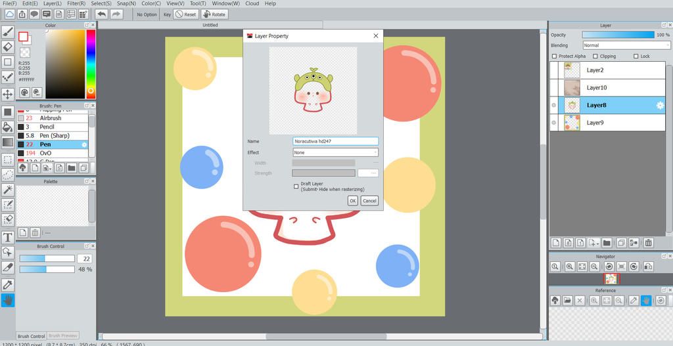Click zoom in icon in Navigator
This screenshot has height=346, width=673.
coord(570,267)
